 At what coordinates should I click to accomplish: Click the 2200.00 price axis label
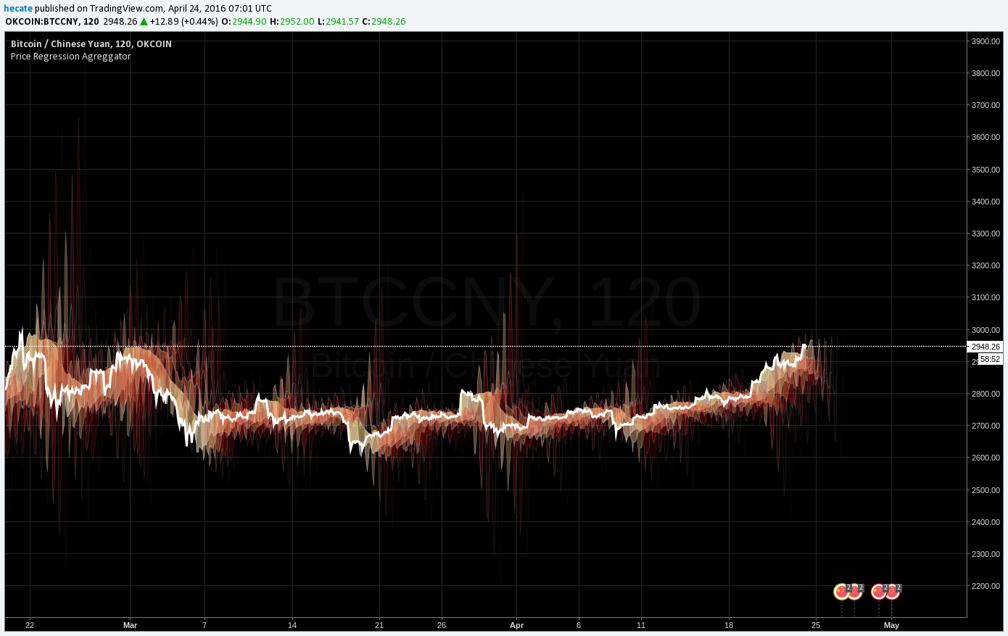[986, 586]
